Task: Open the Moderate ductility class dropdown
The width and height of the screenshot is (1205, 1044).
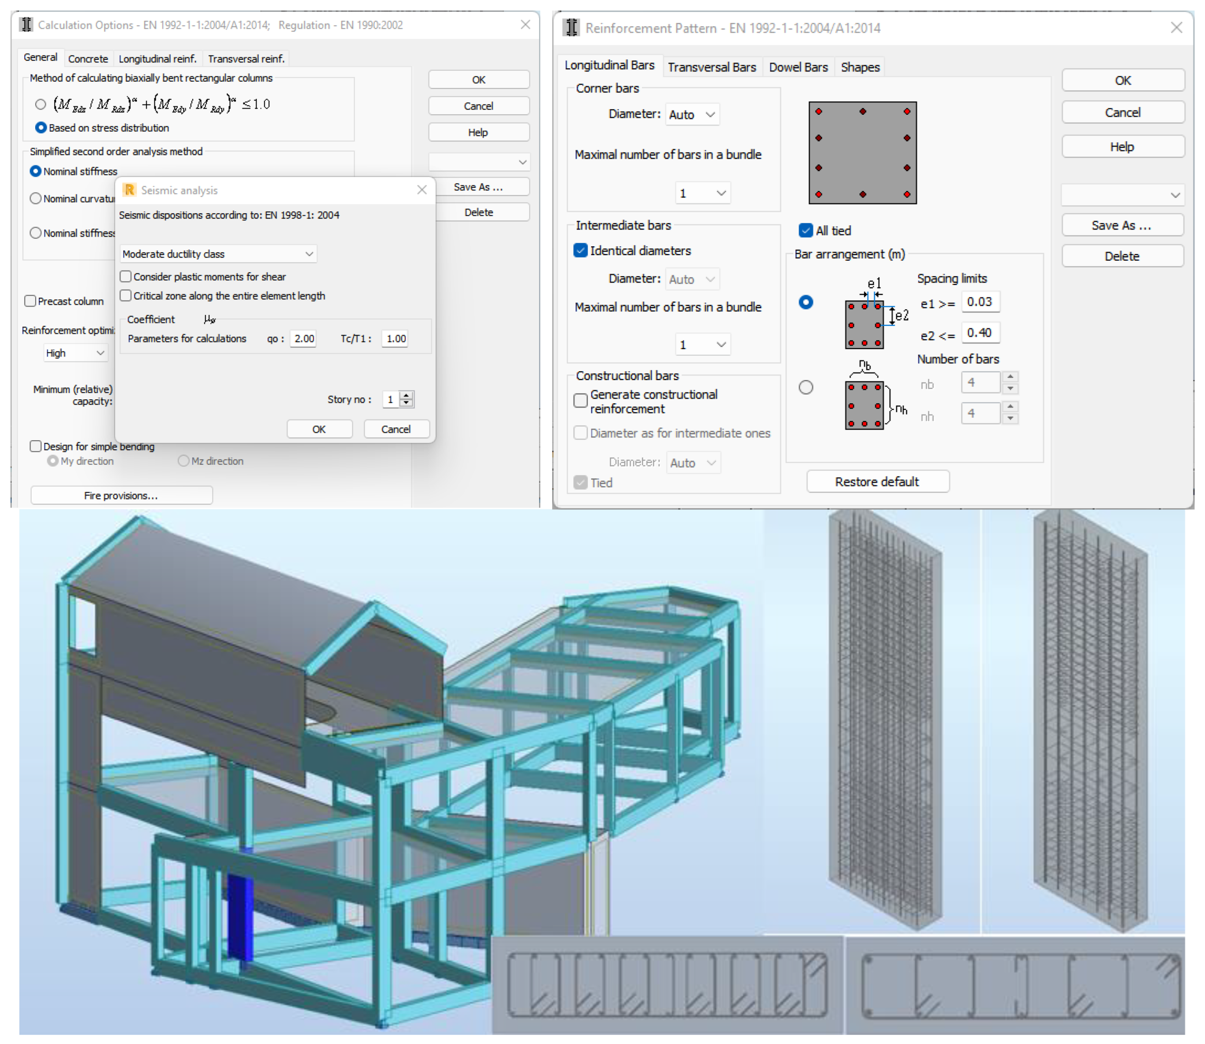Action: point(218,253)
